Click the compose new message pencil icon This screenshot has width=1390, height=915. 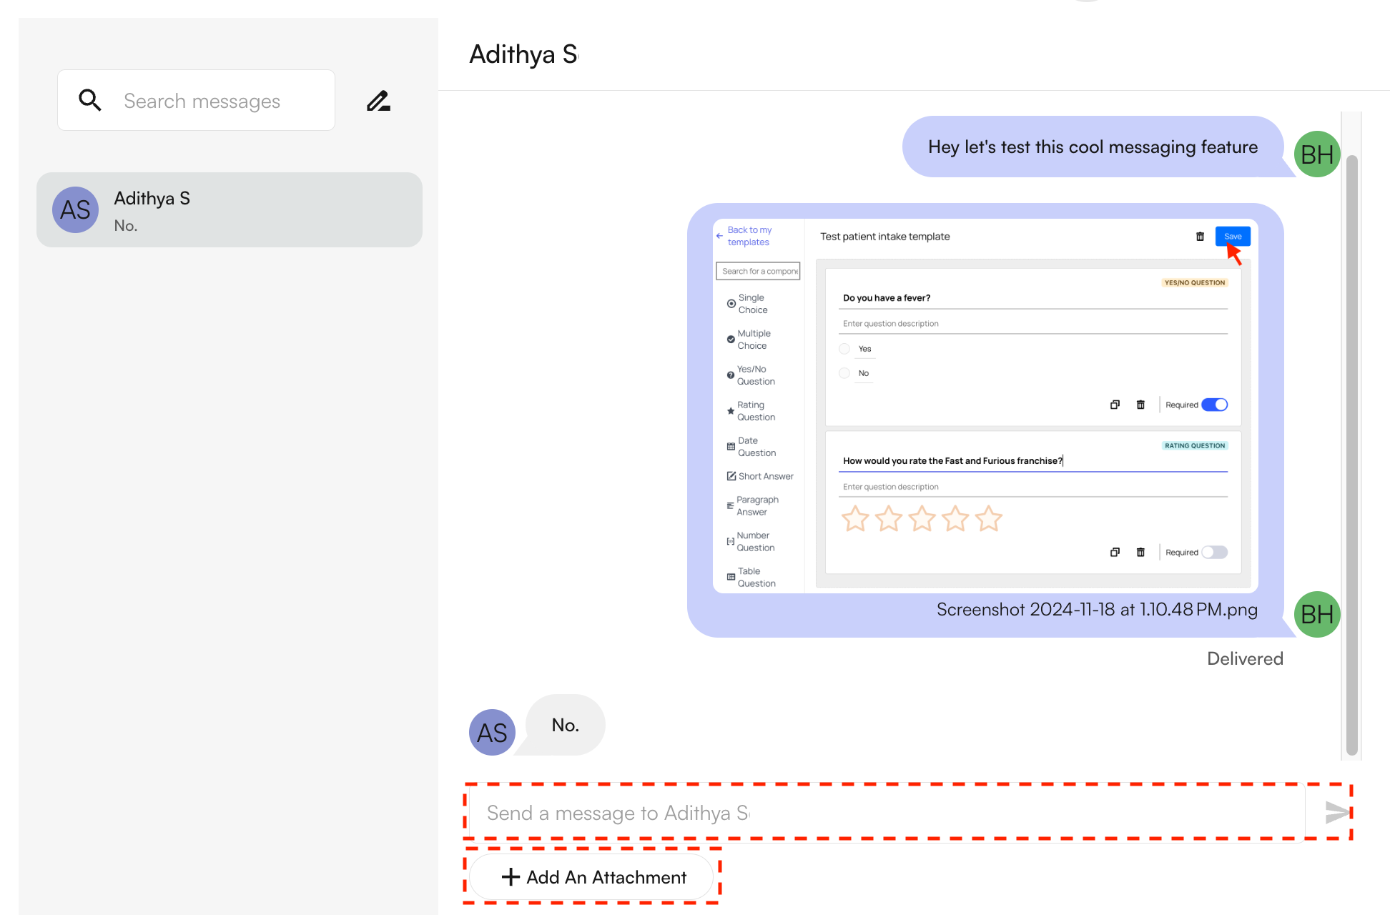click(378, 101)
